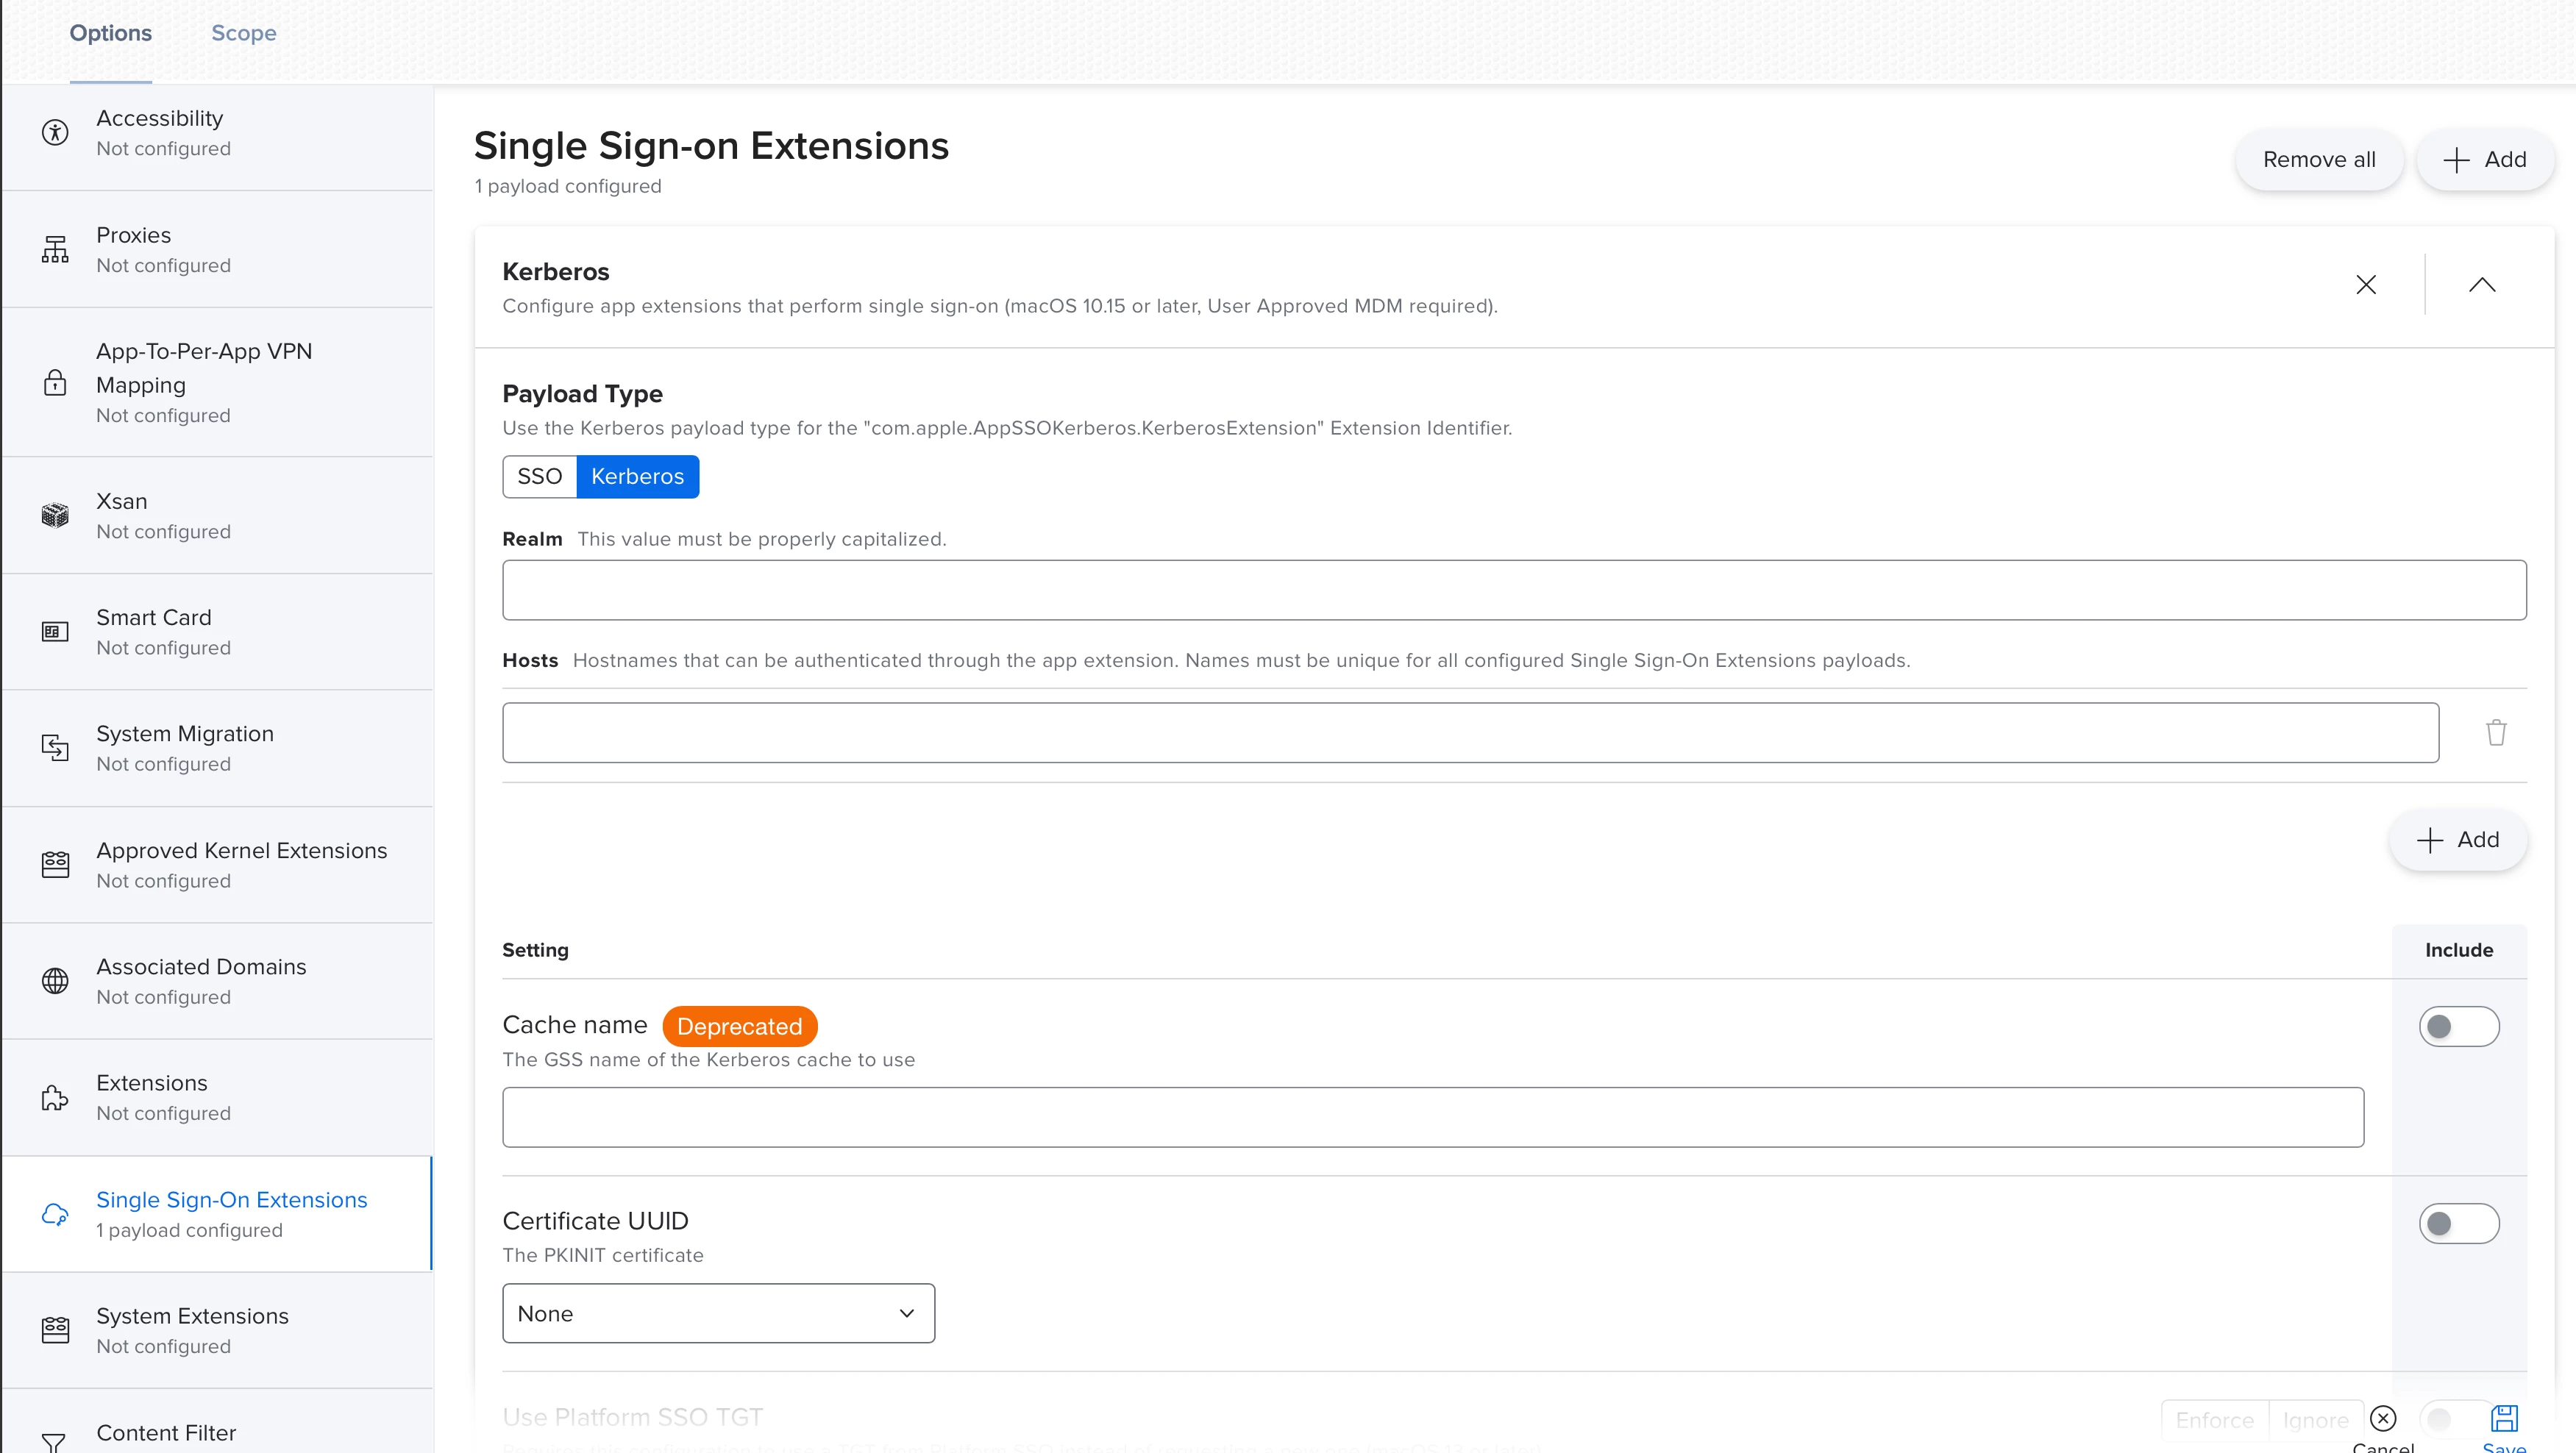Switch to the Scope tab
Image resolution: width=2576 pixels, height=1453 pixels.
(243, 33)
